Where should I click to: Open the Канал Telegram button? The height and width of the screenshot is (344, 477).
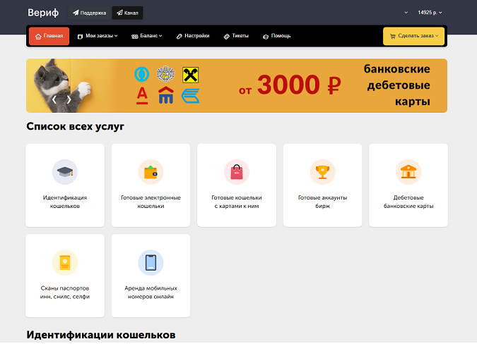[127, 13]
